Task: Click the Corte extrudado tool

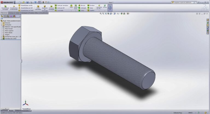Action: [x=38, y=7]
